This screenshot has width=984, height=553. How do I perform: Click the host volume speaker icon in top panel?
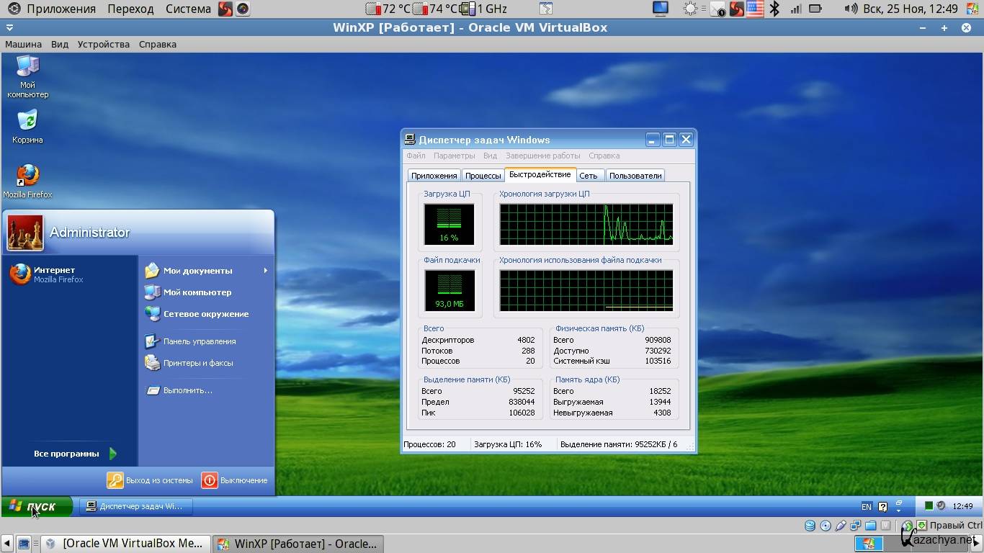(x=851, y=9)
